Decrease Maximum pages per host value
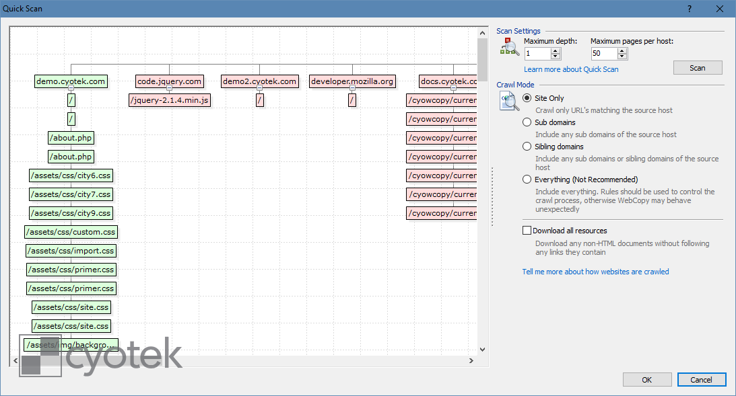Viewport: 736px width, 396px height. click(x=620, y=56)
